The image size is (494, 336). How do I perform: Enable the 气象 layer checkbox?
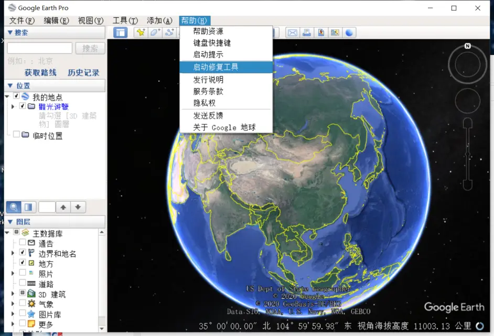click(23, 302)
